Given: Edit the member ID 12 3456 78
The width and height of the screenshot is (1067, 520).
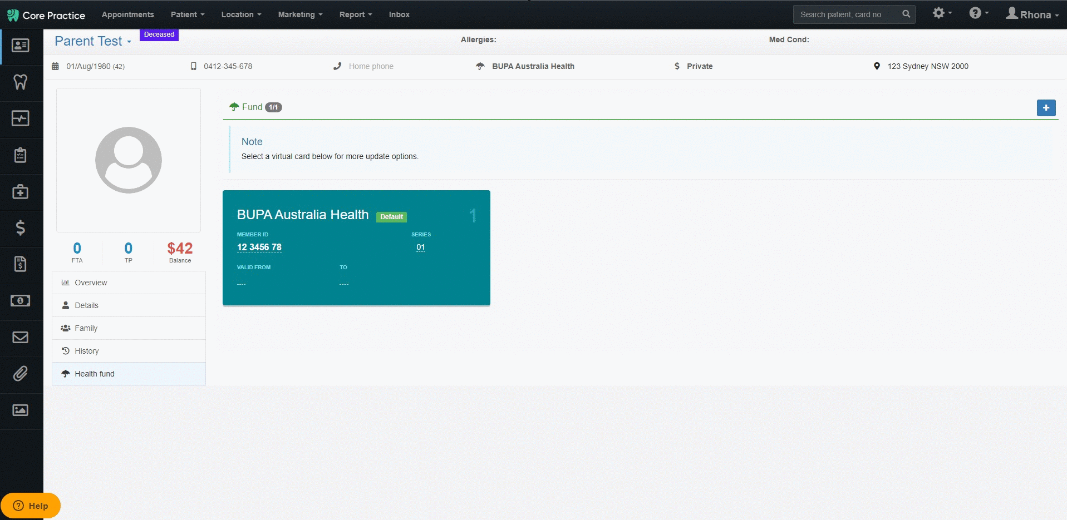Looking at the screenshot, I should click(x=259, y=247).
